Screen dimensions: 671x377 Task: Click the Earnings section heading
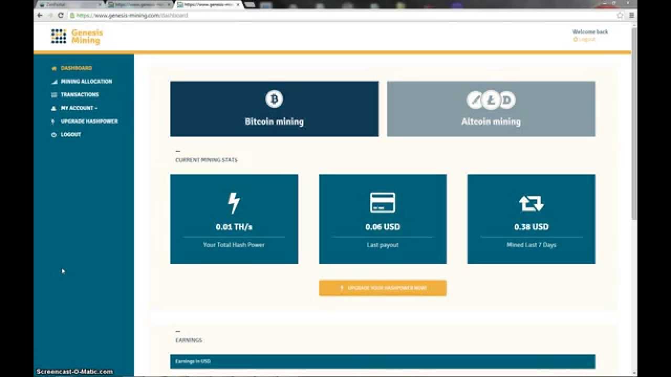tap(189, 340)
